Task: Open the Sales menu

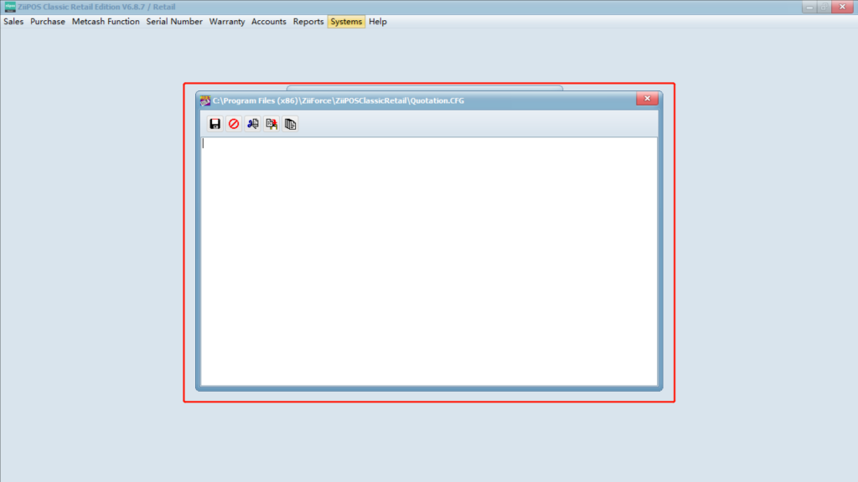Action: click(13, 22)
